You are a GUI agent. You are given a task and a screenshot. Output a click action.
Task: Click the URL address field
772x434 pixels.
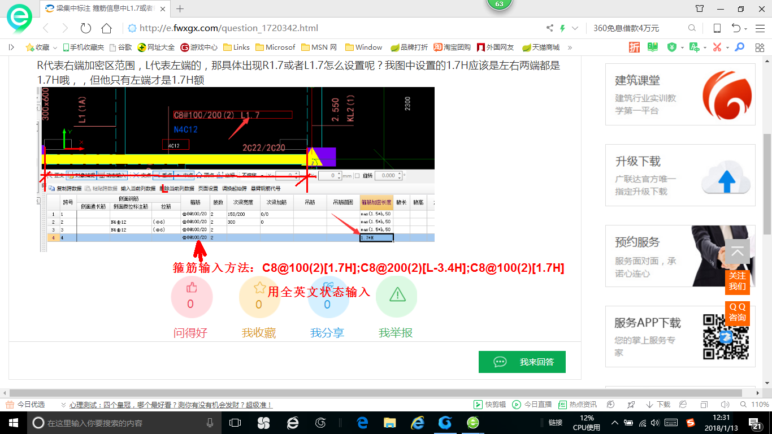(x=333, y=28)
